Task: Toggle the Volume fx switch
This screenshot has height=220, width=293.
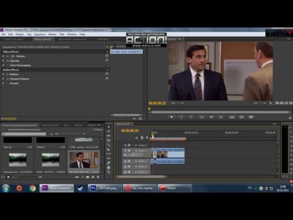Action: pos(8,75)
